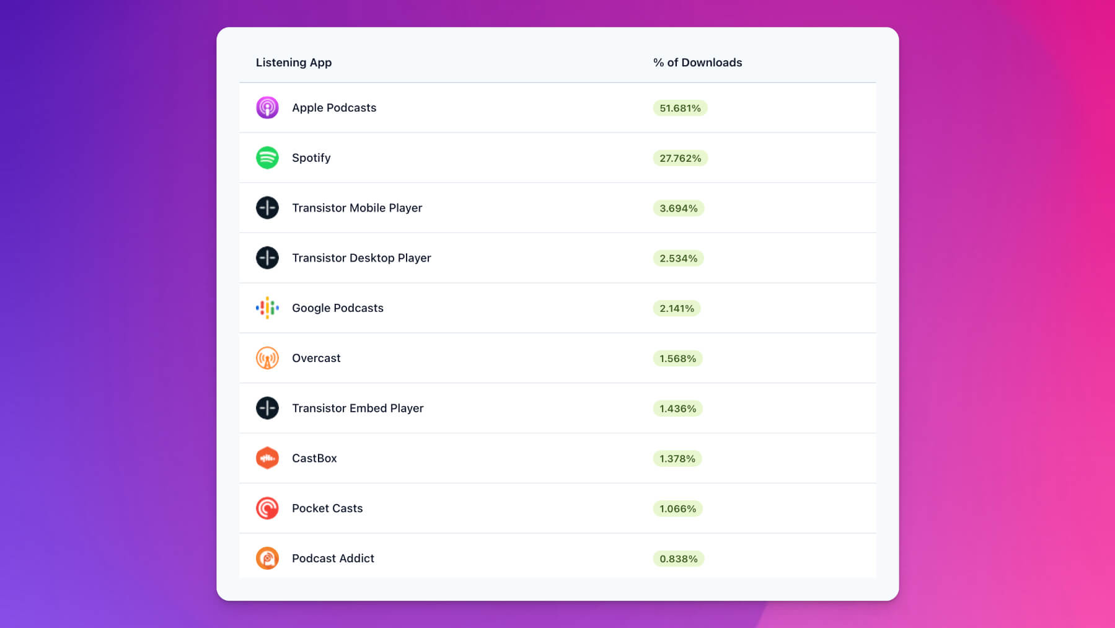The width and height of the screenshot is (1115, 628).
Task: Click the 2.141% Google Podcasts badge
Action: click(677, 309)
